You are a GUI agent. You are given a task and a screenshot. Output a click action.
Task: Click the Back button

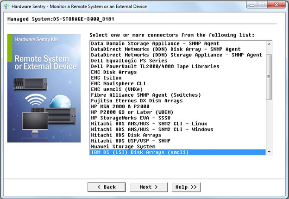107,187
